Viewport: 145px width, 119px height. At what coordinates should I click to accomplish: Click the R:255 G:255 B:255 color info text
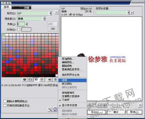pos(29,85)
